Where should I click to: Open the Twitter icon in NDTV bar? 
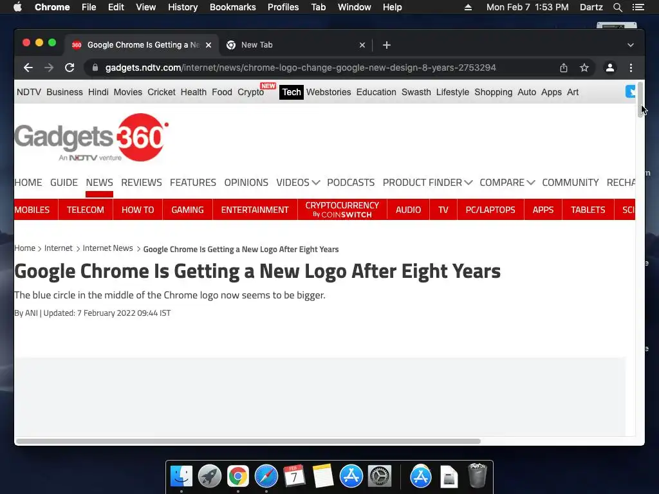(630, 91)
